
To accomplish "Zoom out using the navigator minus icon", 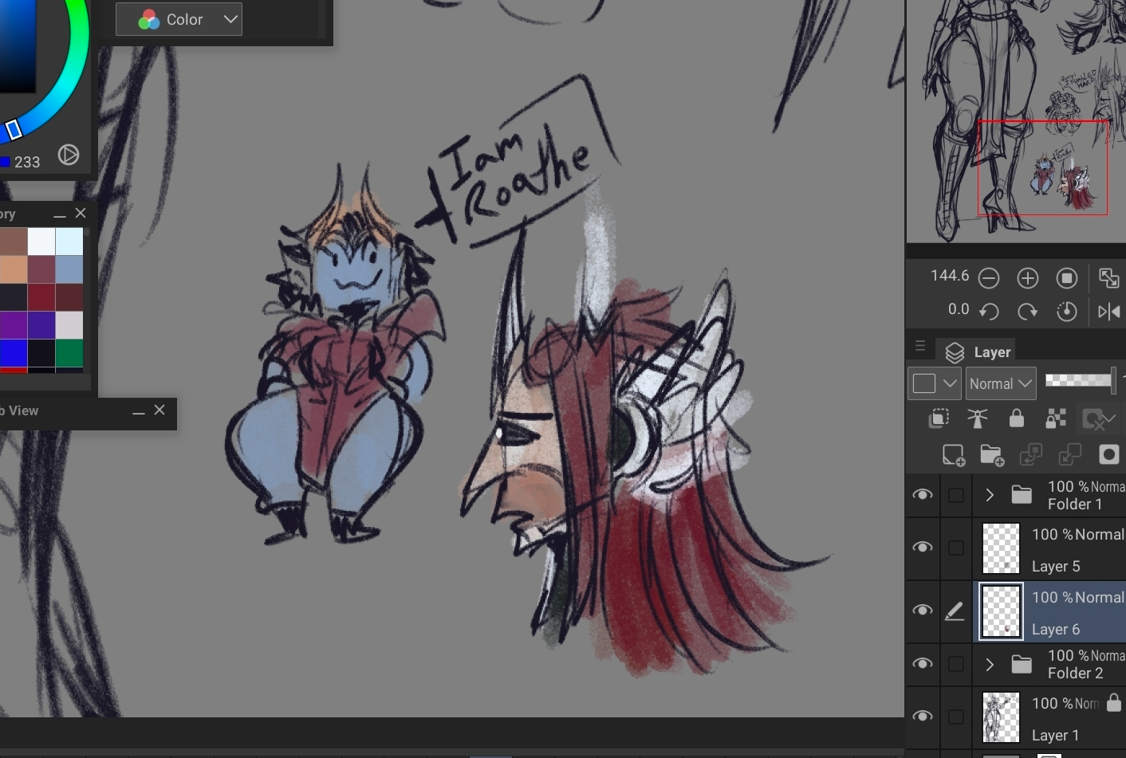I will tap(989, 278).
